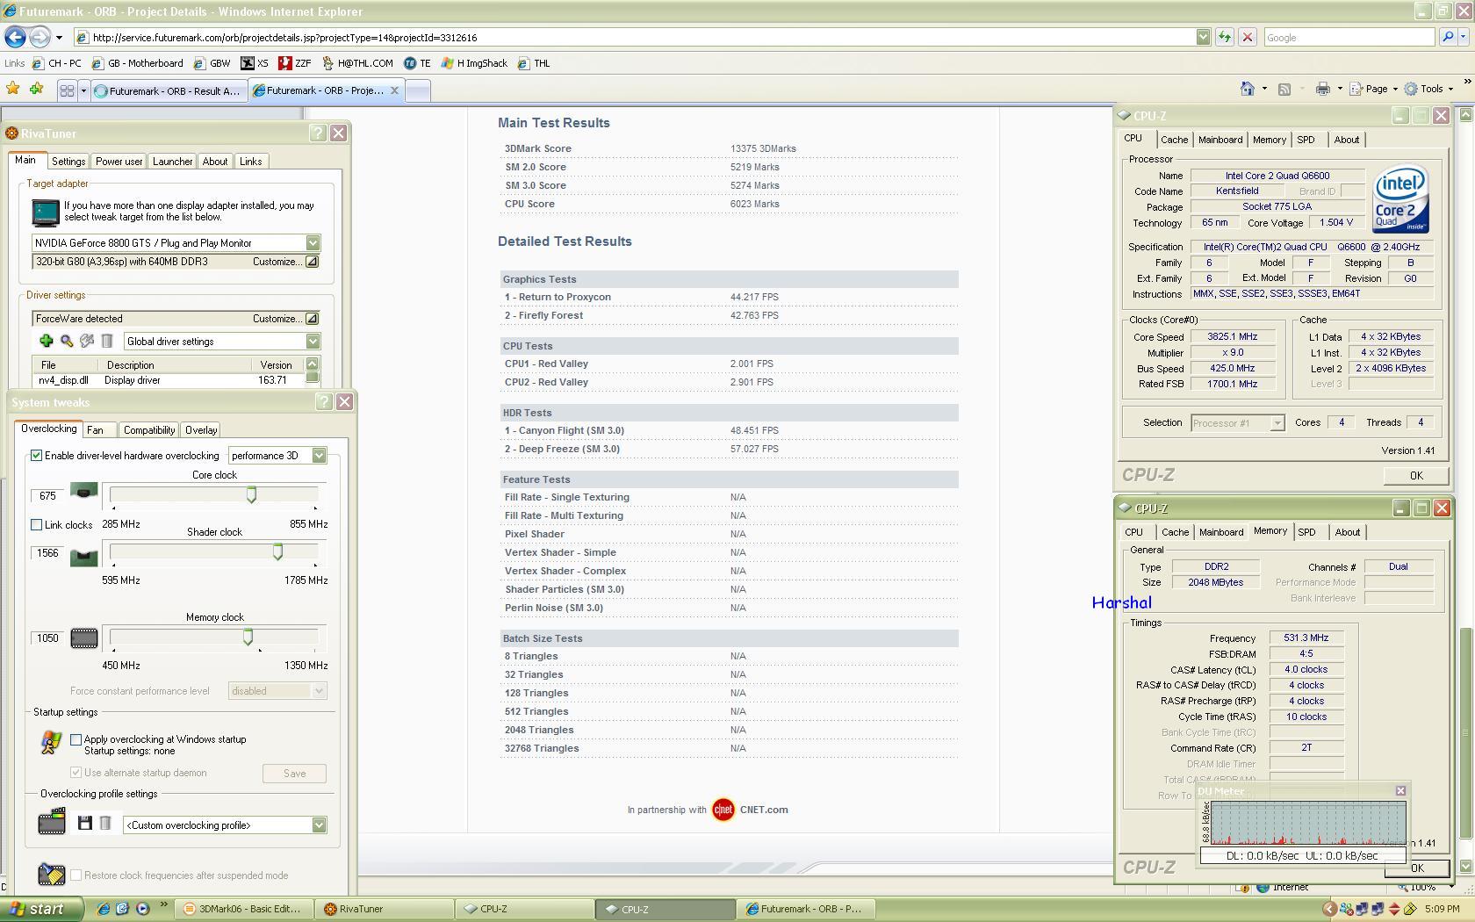Click OK in the top CPU-Z window
The image size is (1475, 922).
[1416, 475]
